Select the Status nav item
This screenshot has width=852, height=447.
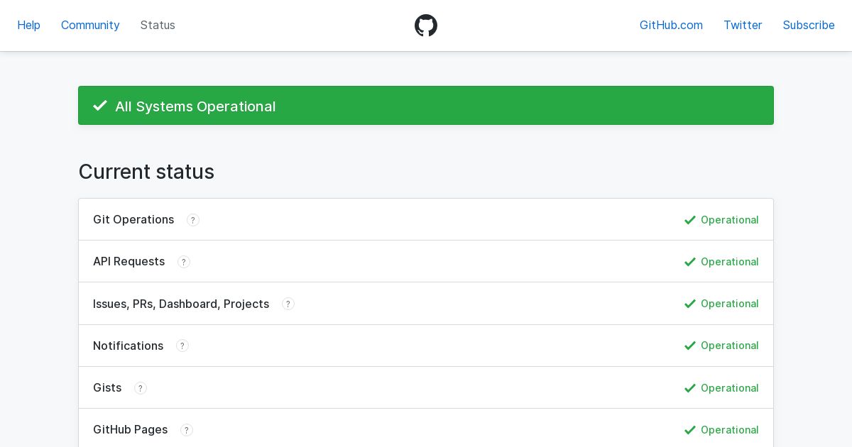[158, 25]
